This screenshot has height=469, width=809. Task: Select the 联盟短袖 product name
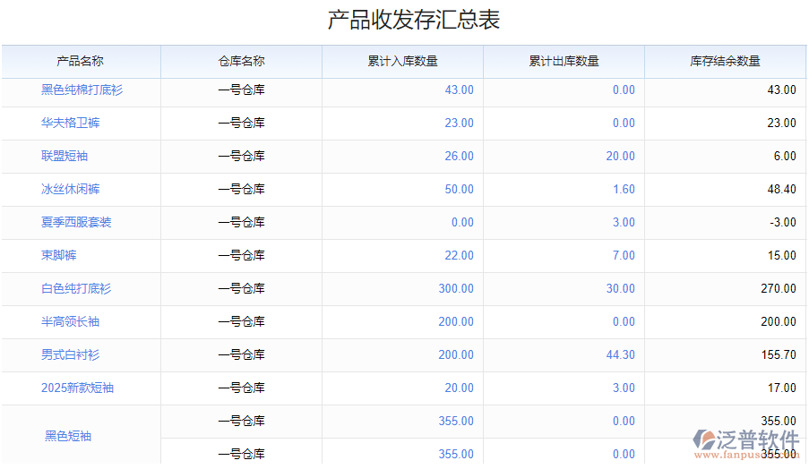(65, 156)
